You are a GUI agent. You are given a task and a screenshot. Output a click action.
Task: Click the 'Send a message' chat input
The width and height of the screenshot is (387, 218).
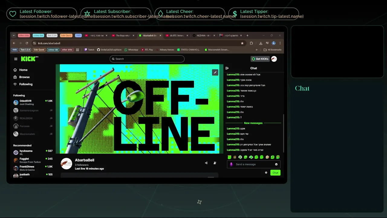[254, 164]
